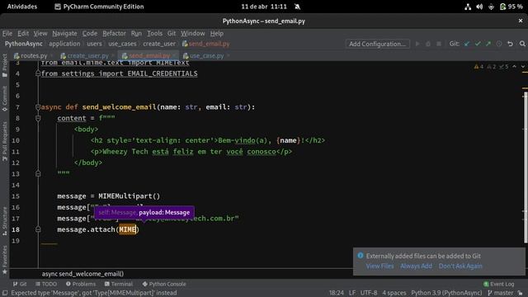Click the async send_welcome_email() breadcrumb
The width and height of the screenshot is (528, 297).
pos(82,274)
